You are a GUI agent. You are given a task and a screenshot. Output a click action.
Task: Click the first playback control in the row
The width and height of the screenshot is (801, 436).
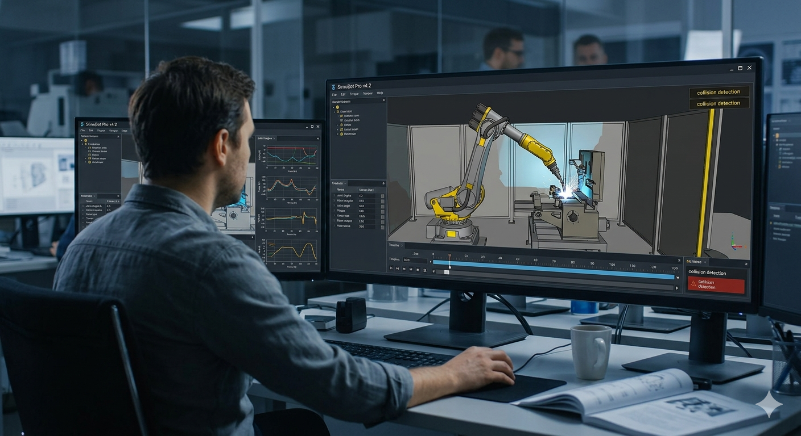pyautogui.click(x=391, y=268)
